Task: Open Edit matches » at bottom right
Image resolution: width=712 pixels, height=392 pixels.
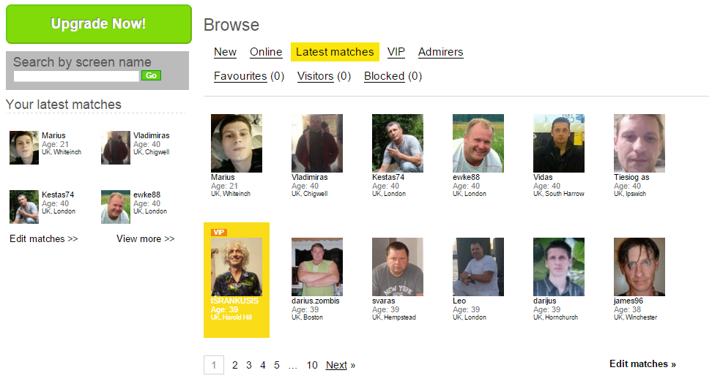Action: (642, 364)
